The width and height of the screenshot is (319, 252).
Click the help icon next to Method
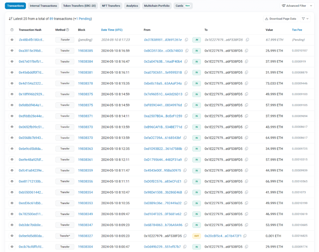pos(68,30)
